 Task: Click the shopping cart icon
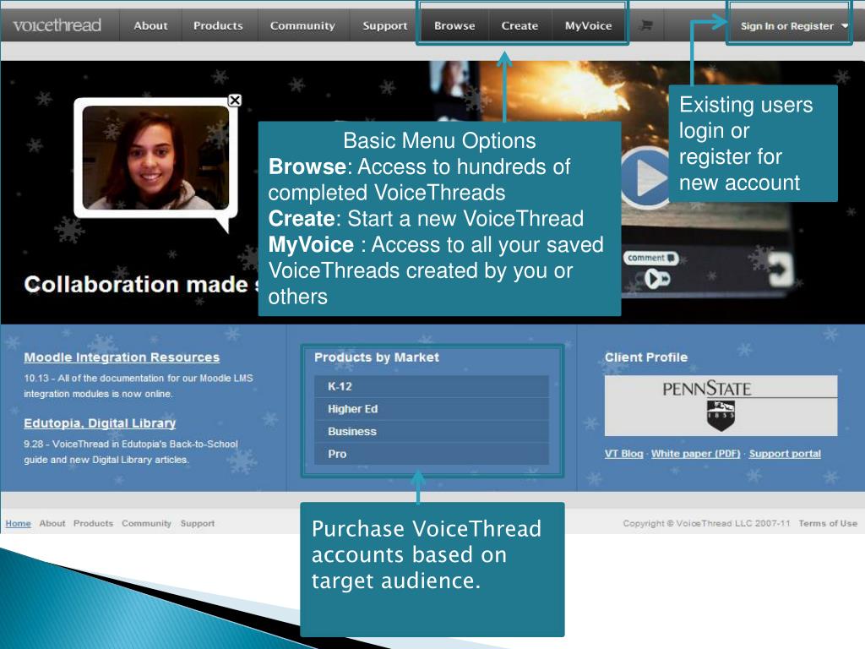646,25
